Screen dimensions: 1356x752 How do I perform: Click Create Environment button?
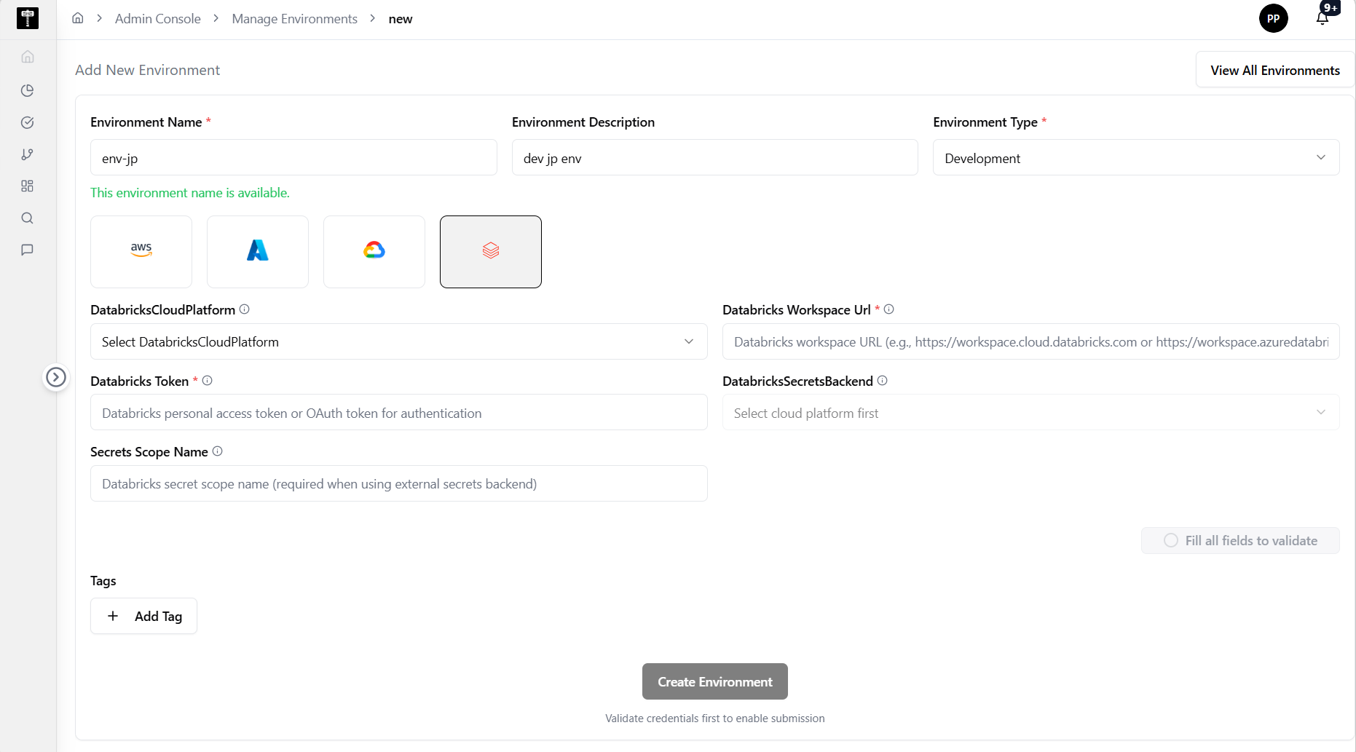tap(715, 681)
